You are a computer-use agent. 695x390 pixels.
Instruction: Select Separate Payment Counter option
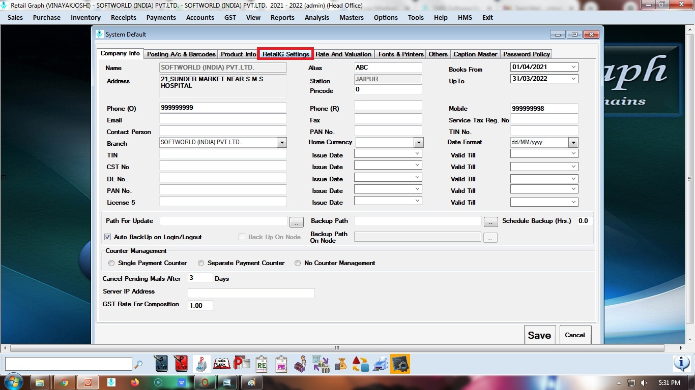(x=201, y=263)
